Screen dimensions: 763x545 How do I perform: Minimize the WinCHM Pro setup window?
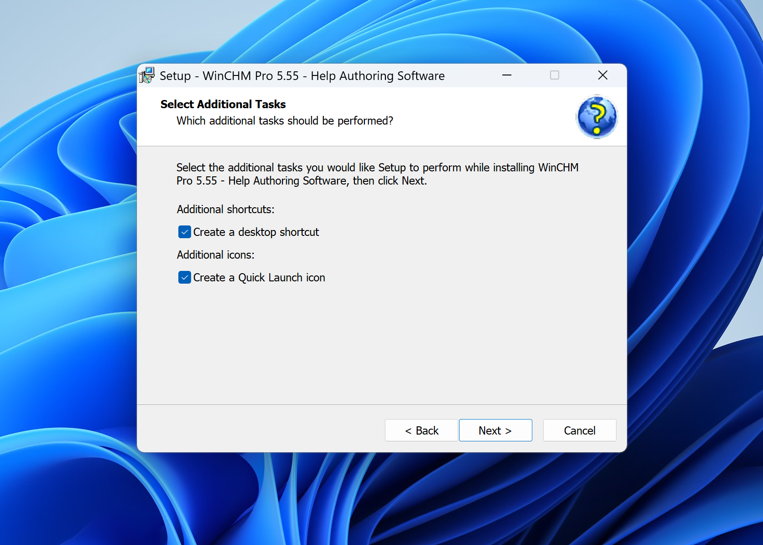click(506, 75)
